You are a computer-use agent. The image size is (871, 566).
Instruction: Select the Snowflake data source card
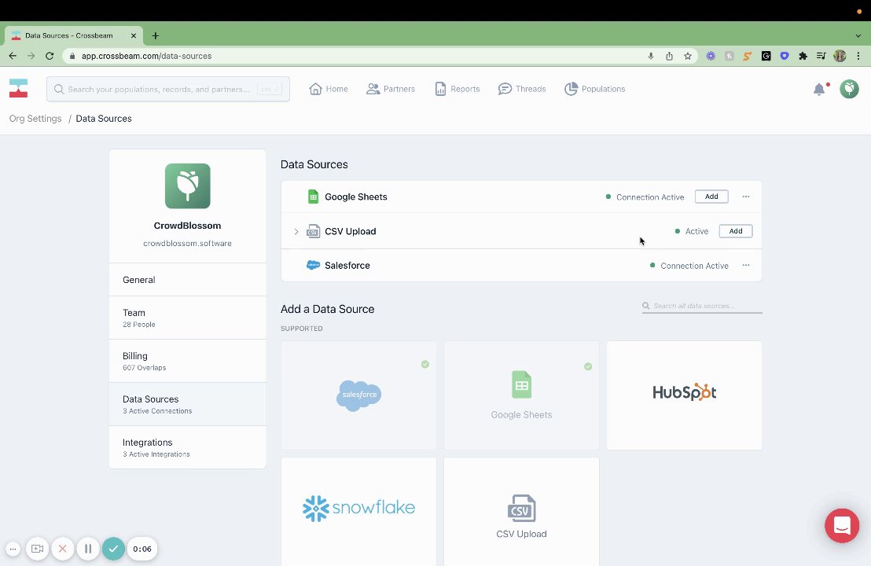[x=358, y=511]
